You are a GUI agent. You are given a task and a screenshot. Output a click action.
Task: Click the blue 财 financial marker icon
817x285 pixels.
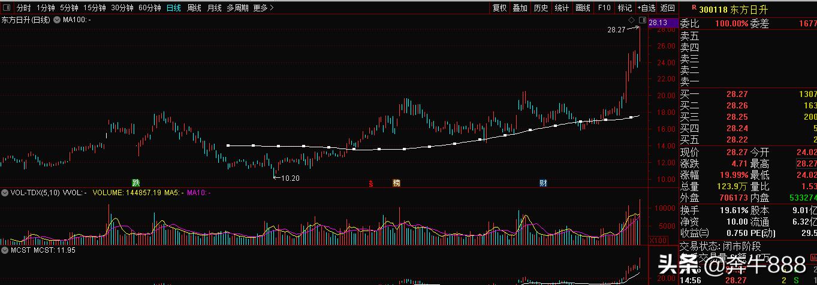[543, 183]
